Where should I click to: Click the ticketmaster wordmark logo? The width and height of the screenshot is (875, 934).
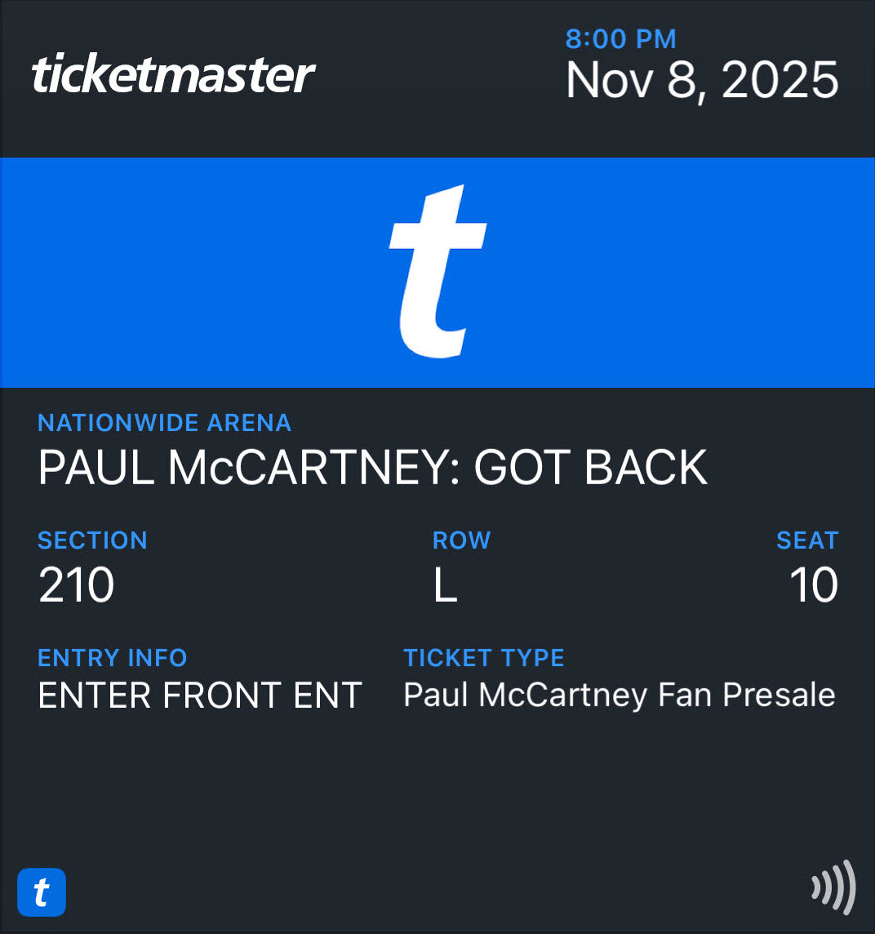click(173, 75)
